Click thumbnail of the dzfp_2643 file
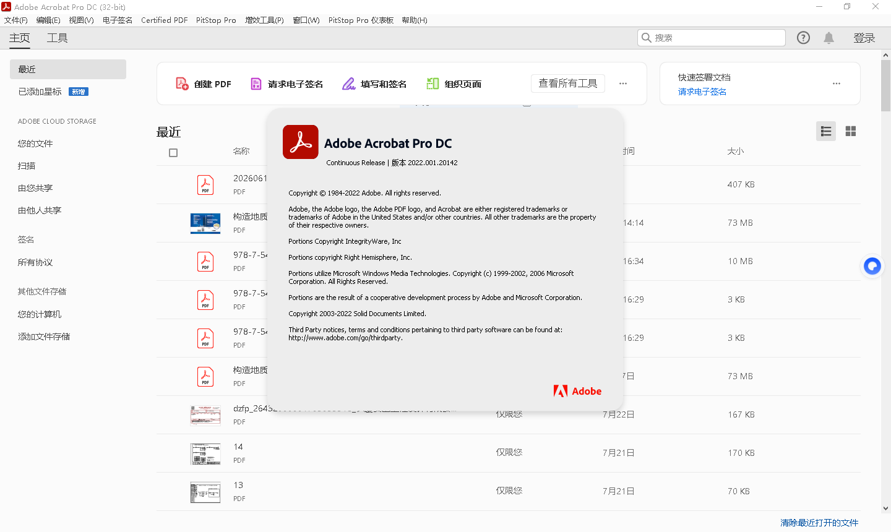 point(205,415)
